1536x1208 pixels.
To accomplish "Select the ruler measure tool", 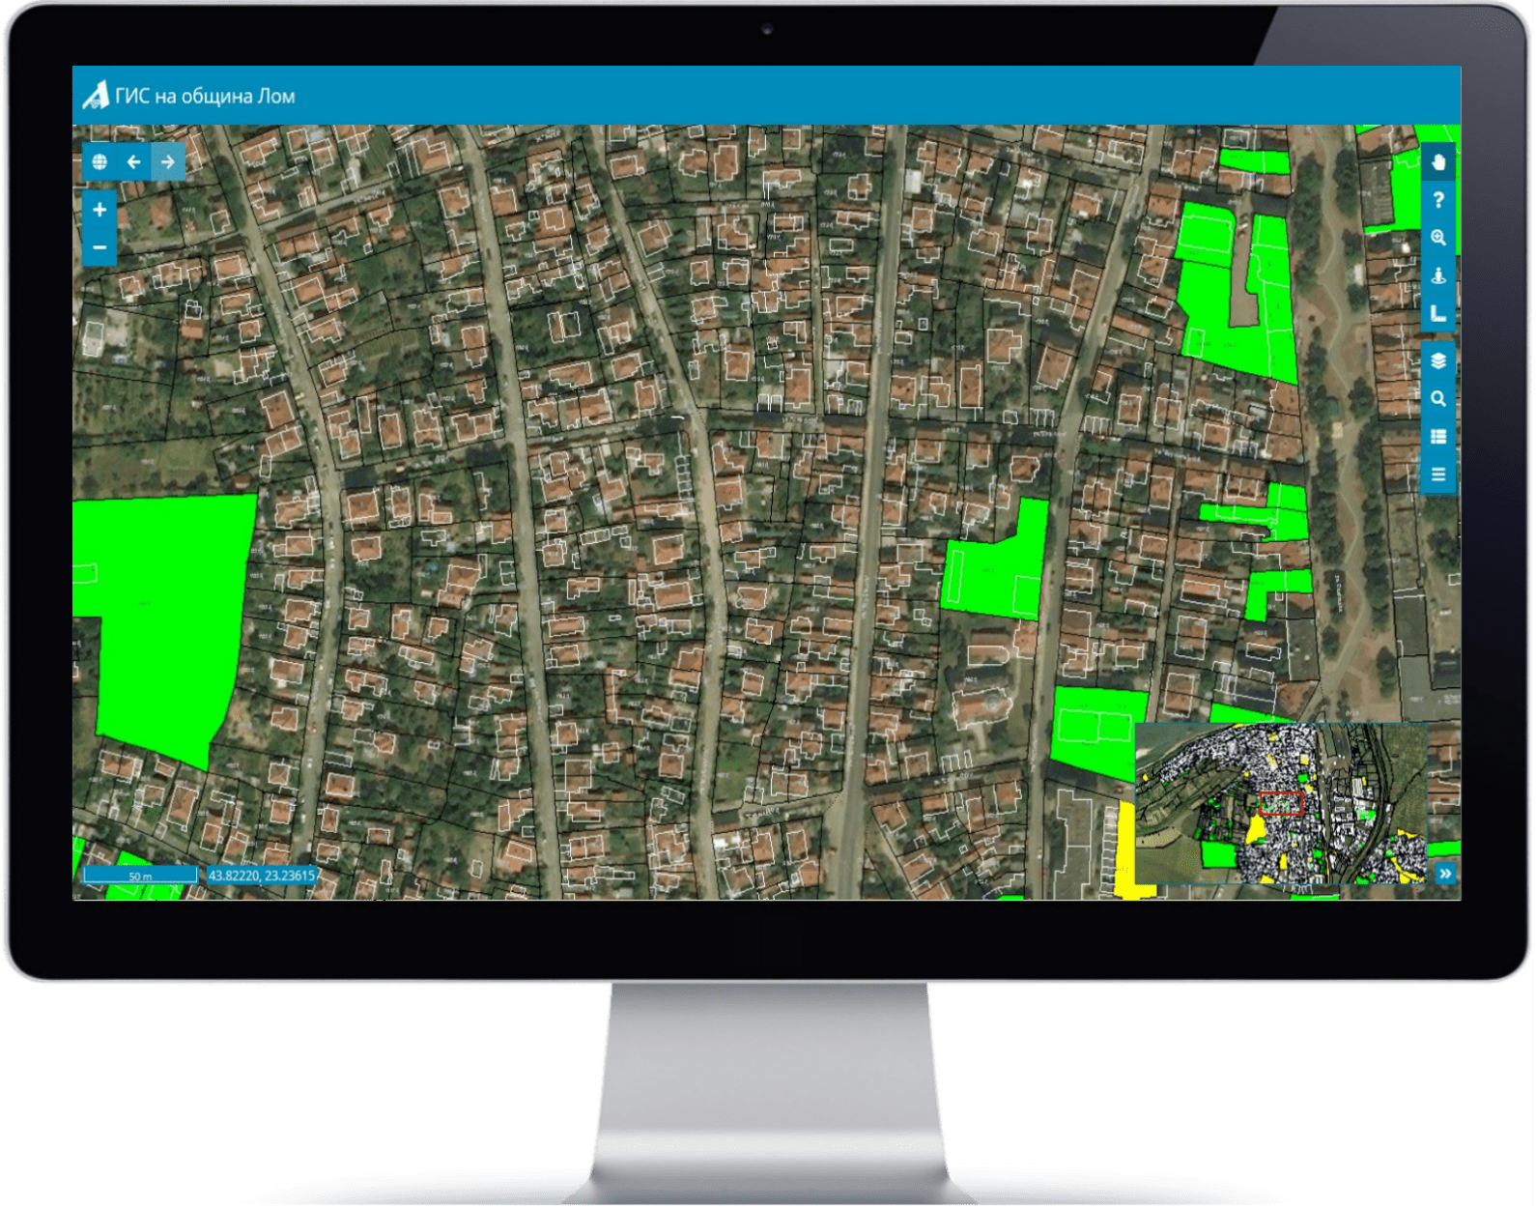I will pos(1438,313).
